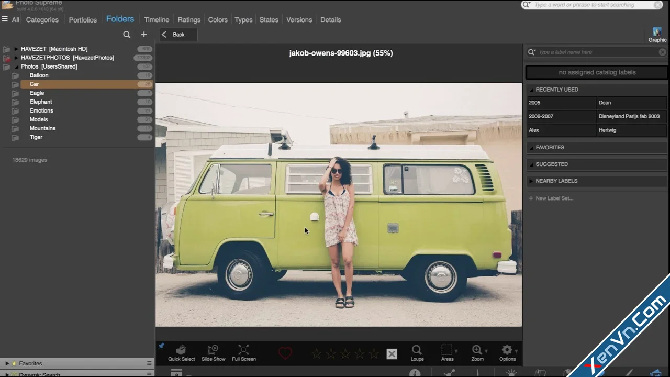The image size is (670, 377).
Task: Click the folder search magnifier icon
Action: coord(127,35)
